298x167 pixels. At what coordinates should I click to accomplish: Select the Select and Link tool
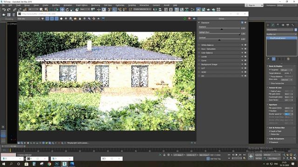pos(14,9)
